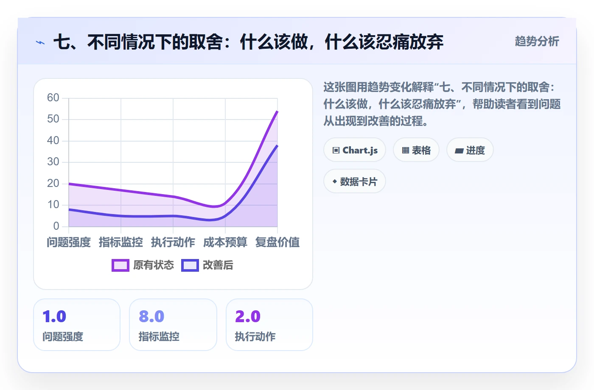Select the 进度 tag

470,150
